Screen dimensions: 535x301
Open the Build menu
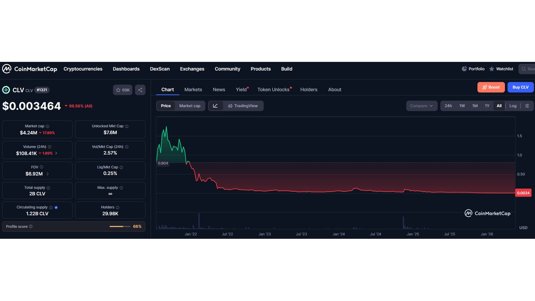(x=287, y=69)
